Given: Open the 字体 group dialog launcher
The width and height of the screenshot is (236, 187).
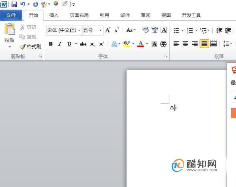Looking at the screenshot, I should 166,56.
